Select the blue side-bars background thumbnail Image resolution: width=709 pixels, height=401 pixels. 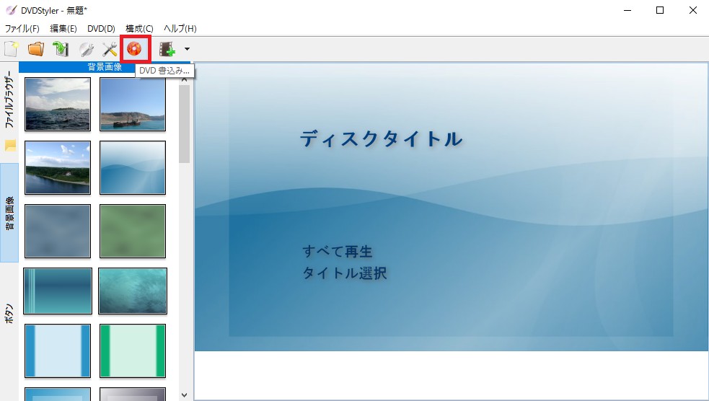58,351
